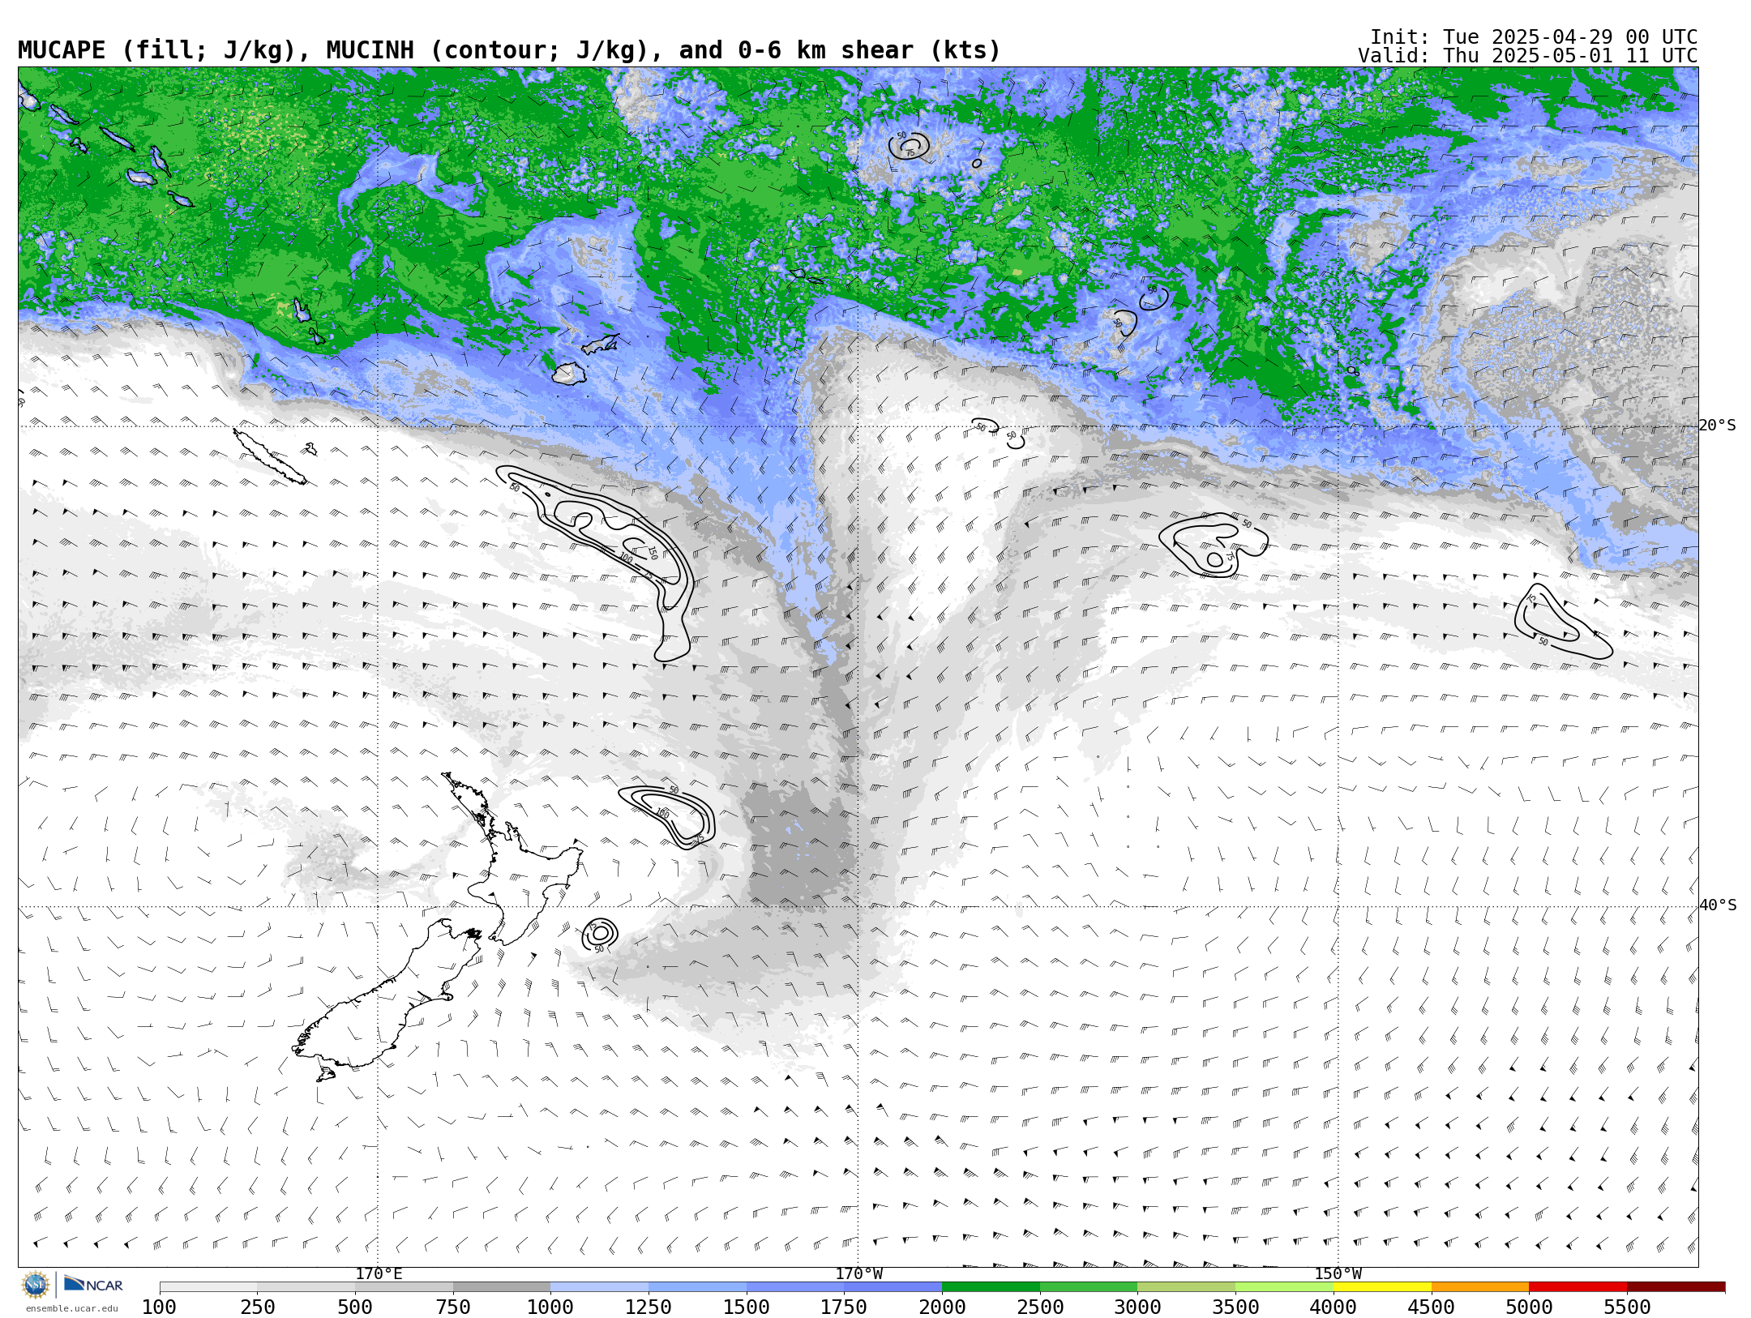The image size is (1751, 1318).
Task: Click the 1500 colorbar tick label
Action: pos(747,1307)
